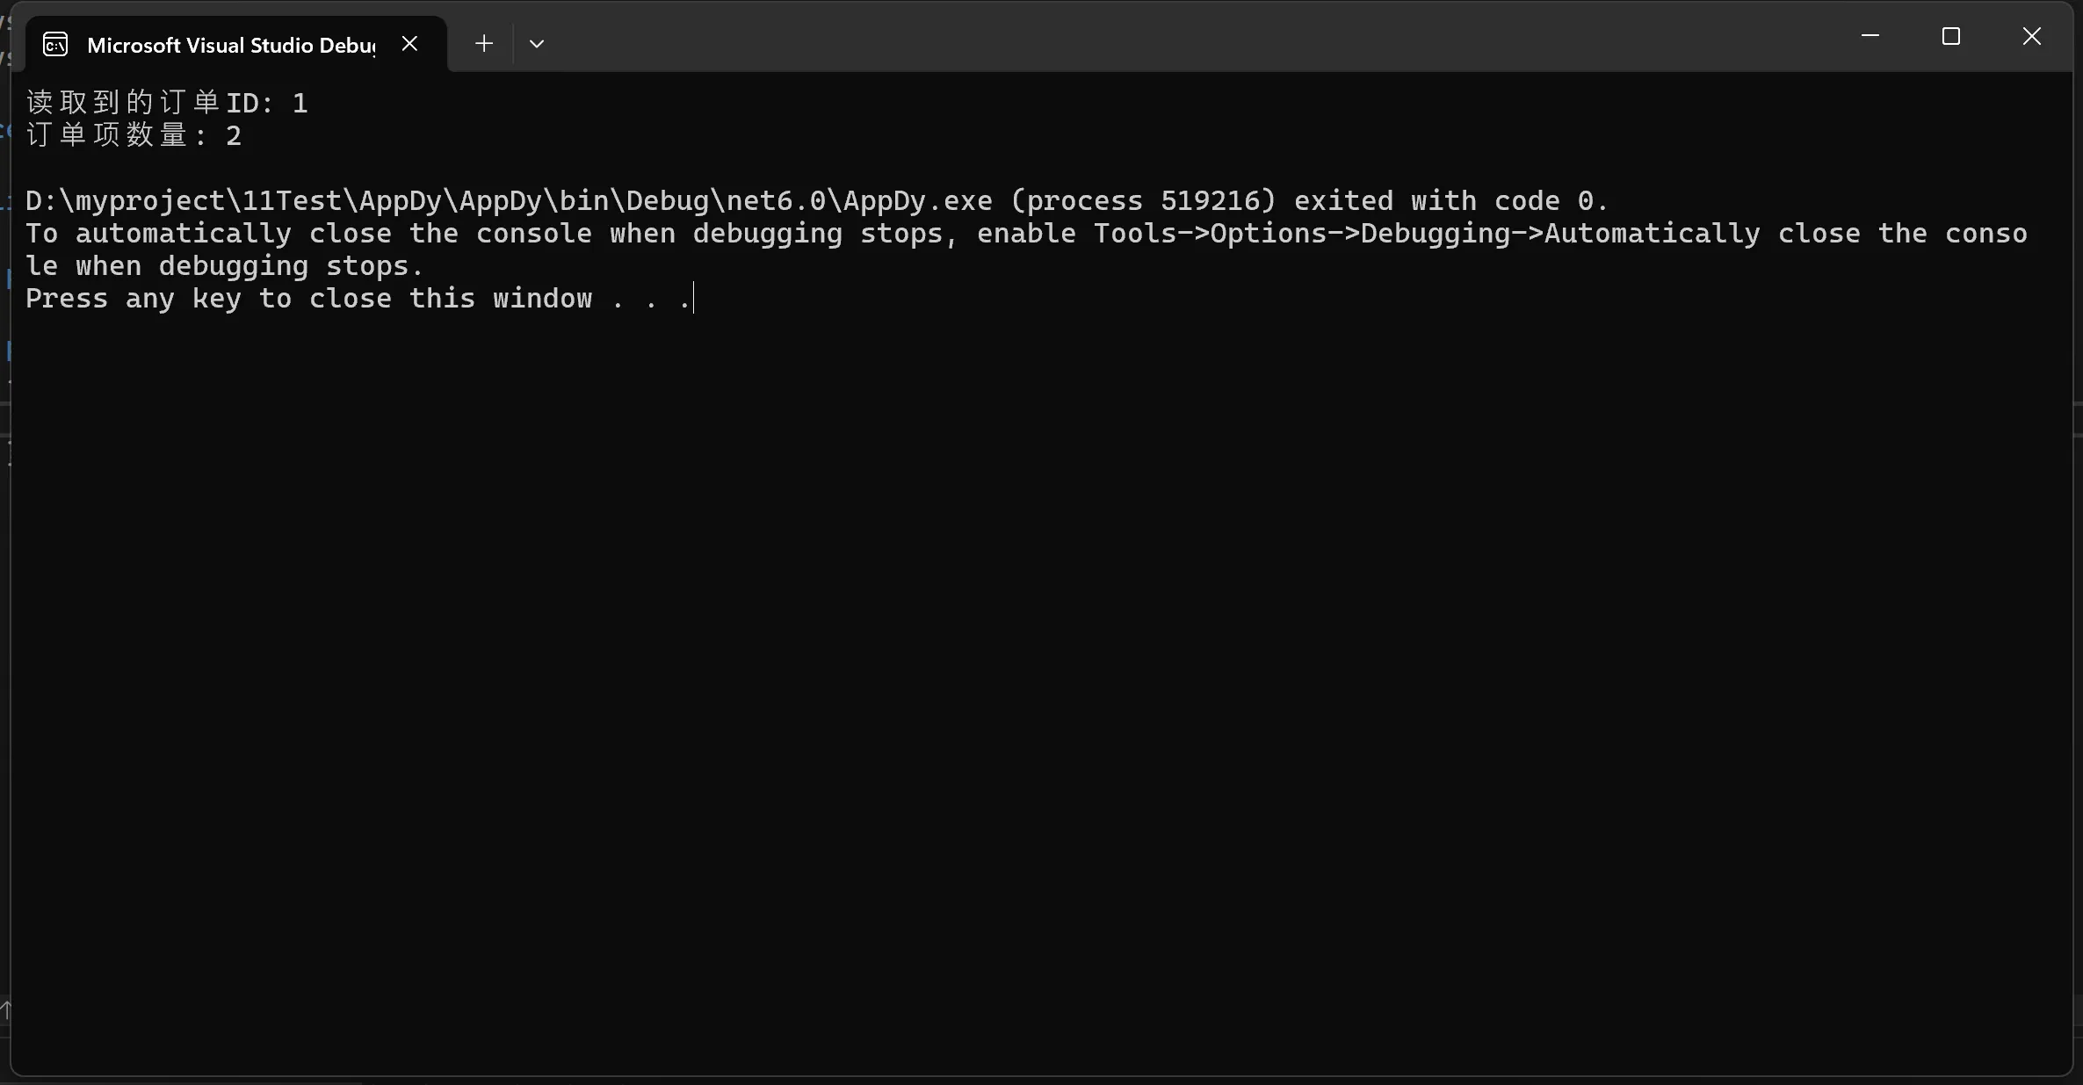Click the terminal icon on the tab

point(55,45)
